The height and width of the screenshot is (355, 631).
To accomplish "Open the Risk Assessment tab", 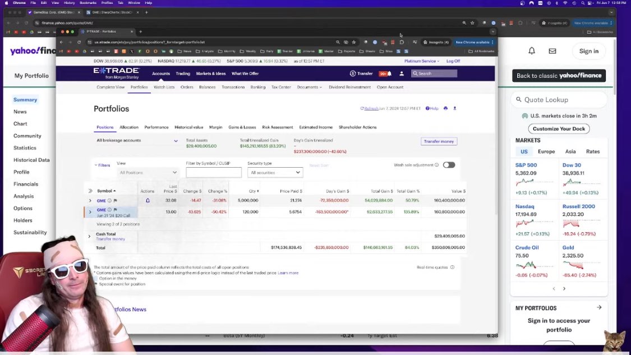I will coord(278,127).
